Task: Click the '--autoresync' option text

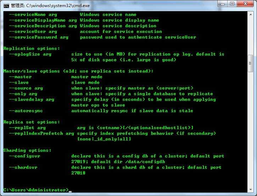Action: coord(26,111)
